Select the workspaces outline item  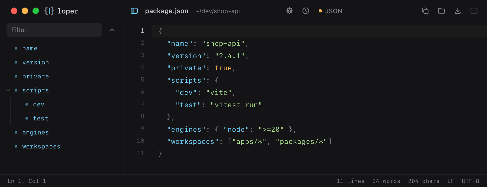point(41,146)
